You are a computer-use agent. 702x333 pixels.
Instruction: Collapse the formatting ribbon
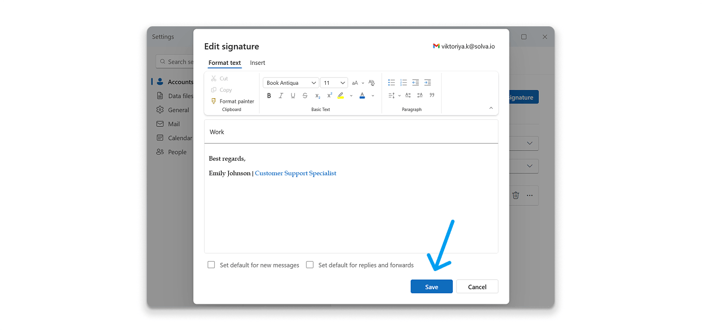click(x=491, y=108)
